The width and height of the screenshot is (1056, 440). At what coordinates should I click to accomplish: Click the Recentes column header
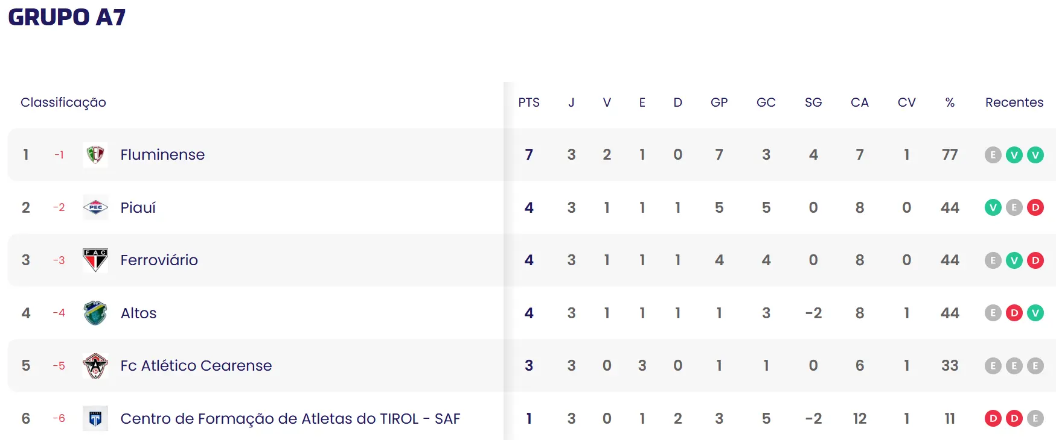pyautogui.click(x=1014, y=102)
